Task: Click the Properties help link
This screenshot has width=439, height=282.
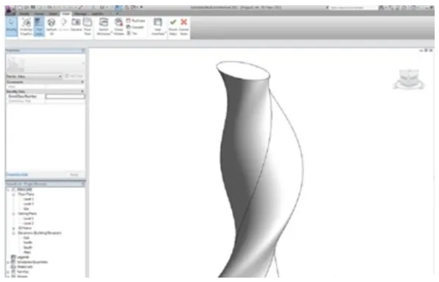Action: (18, 175)
